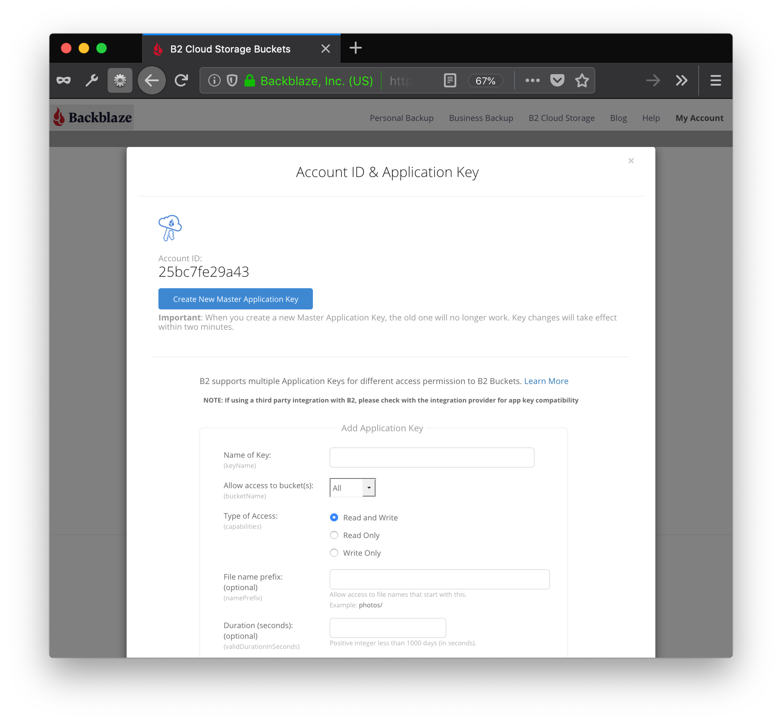Bookmark this page with the star icon
This screenshot has width=782, height=723.
tap(582, 80)
